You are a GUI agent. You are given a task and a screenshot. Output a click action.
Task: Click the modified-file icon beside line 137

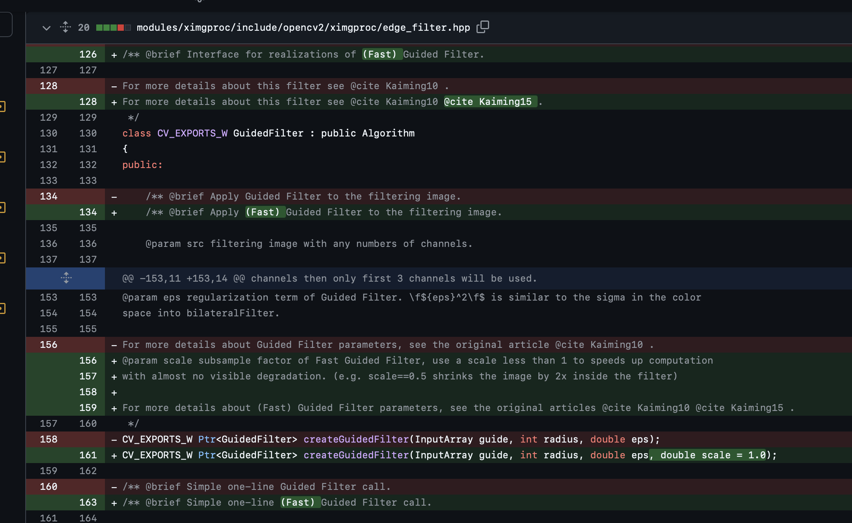click(2, 258)
